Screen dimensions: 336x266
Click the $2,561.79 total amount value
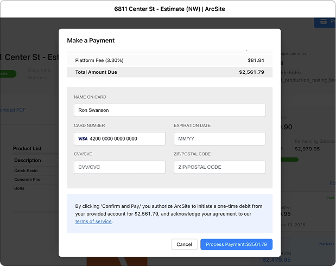click(x=251, y=72)
